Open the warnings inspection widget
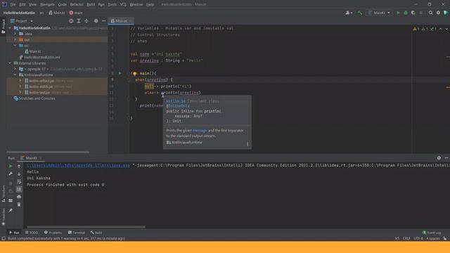This screenshot has height=253, width=450. click(x=425, y=29)
